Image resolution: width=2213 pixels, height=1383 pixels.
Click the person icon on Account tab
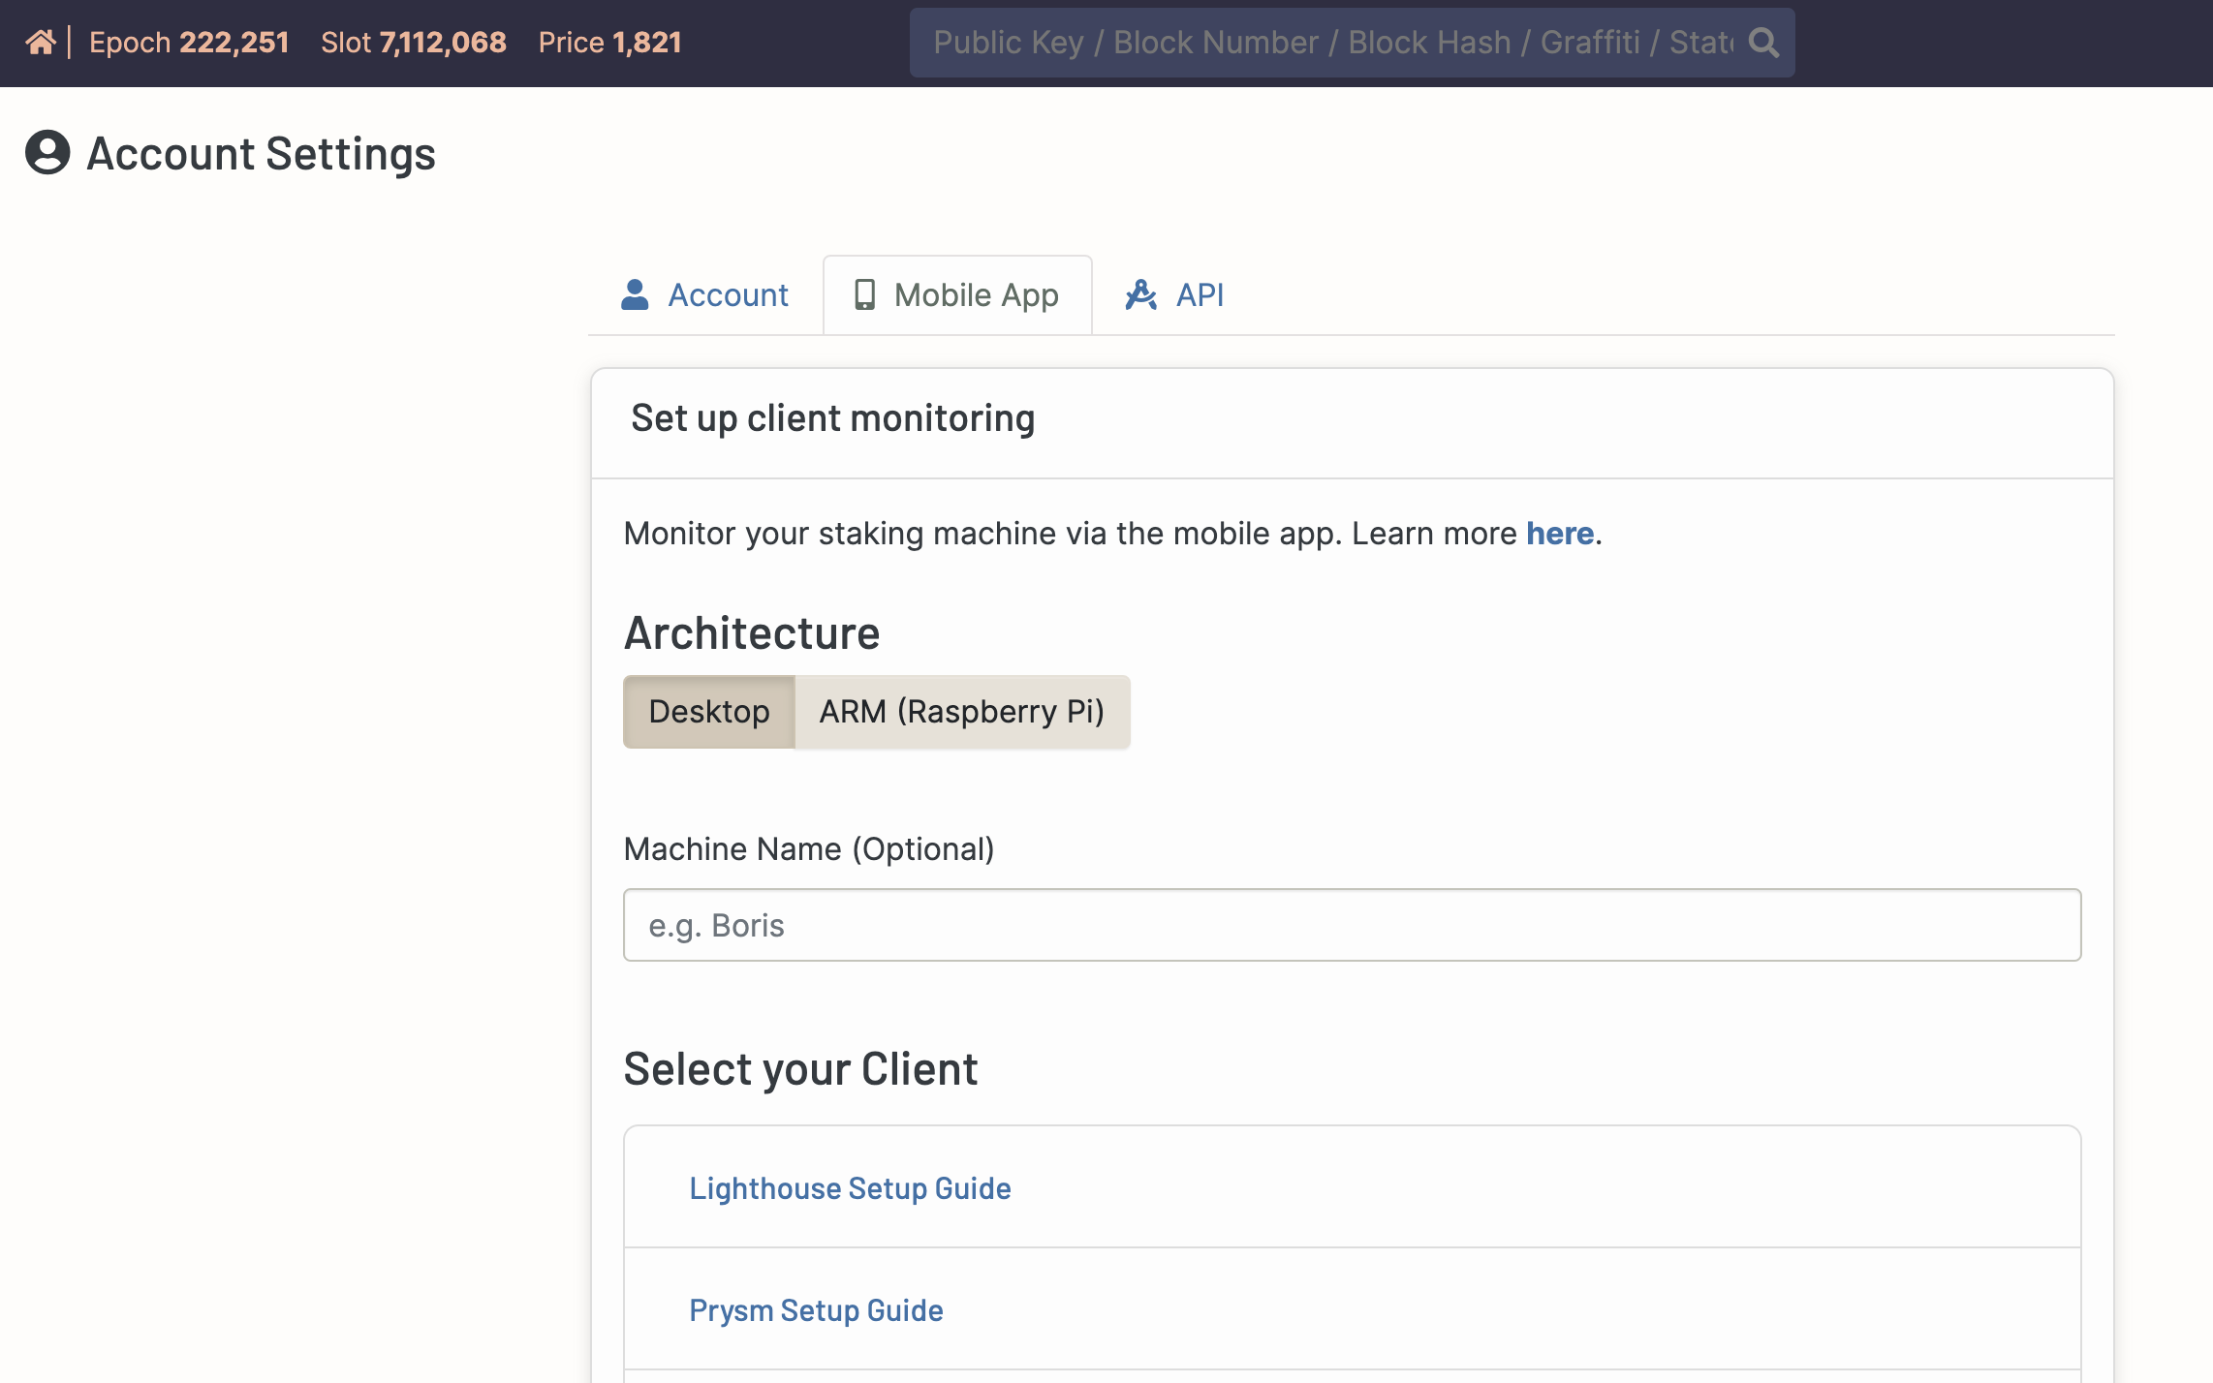click(x=635, y=294)
